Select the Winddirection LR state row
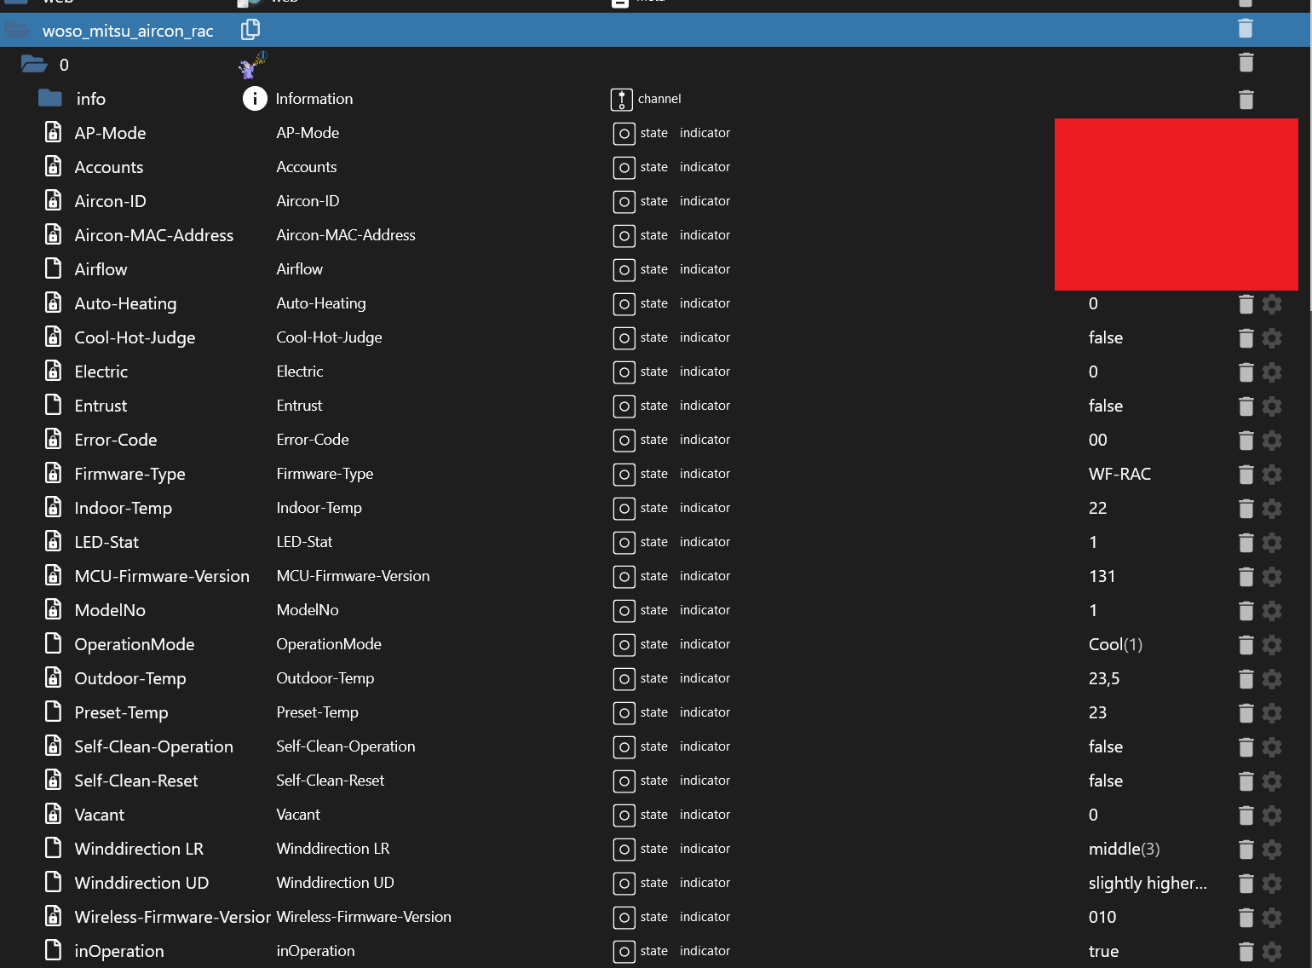Image resolution: width=1312 pixels, height=968 pixels. tap(139, 850)
